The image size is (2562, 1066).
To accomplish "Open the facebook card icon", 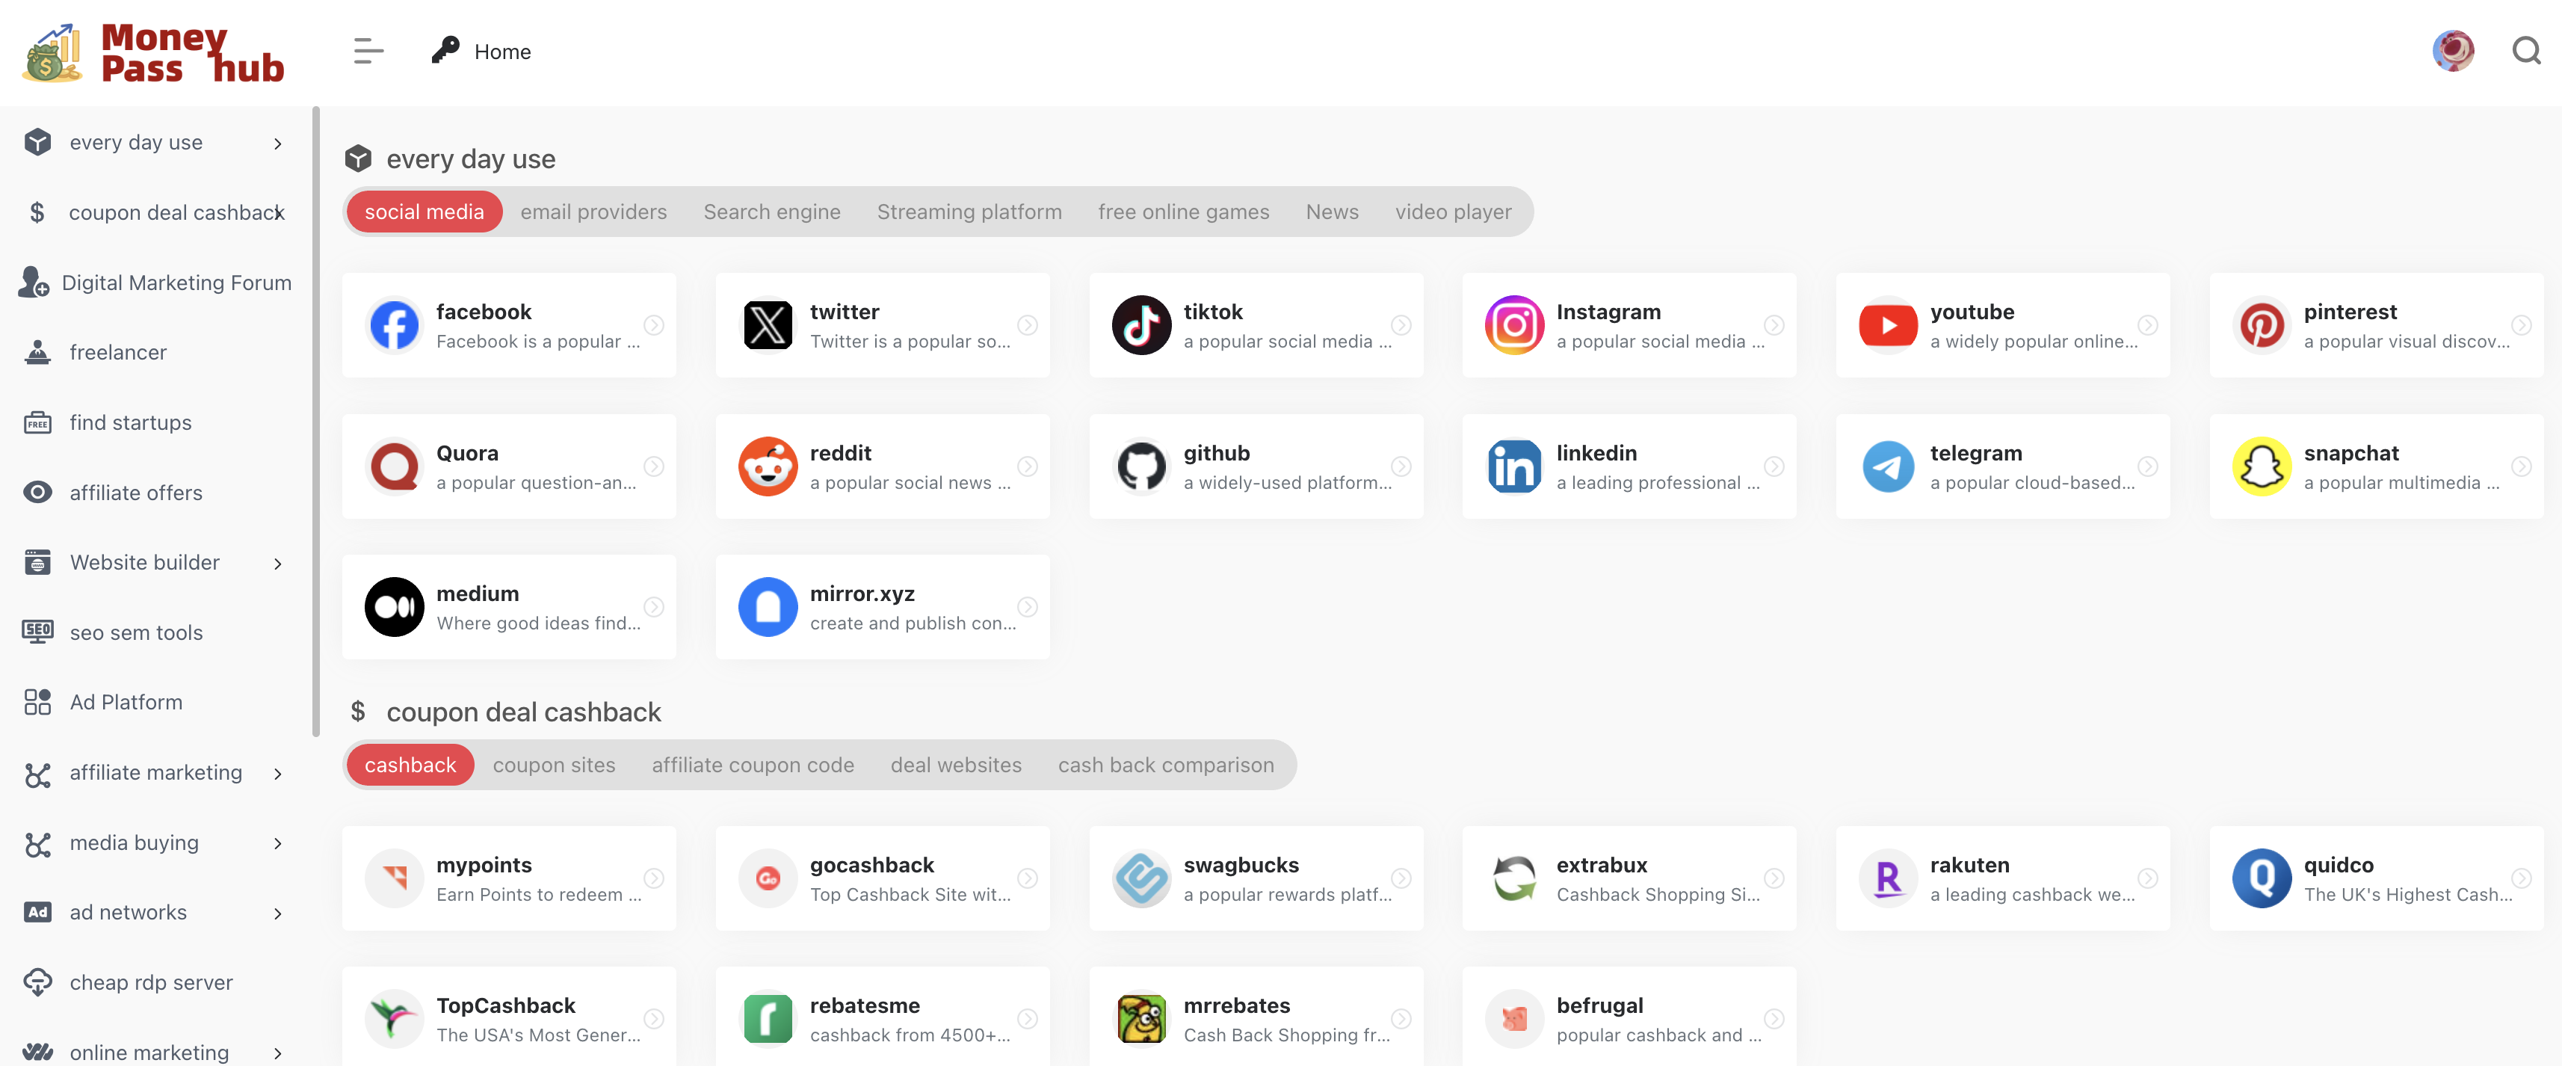I will point(395,325).
